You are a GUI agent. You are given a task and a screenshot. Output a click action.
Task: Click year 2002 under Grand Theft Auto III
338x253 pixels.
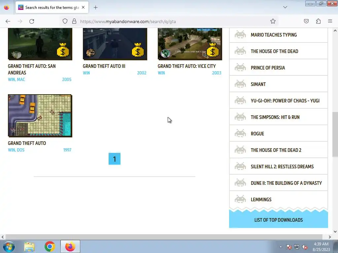click(142, 73)
